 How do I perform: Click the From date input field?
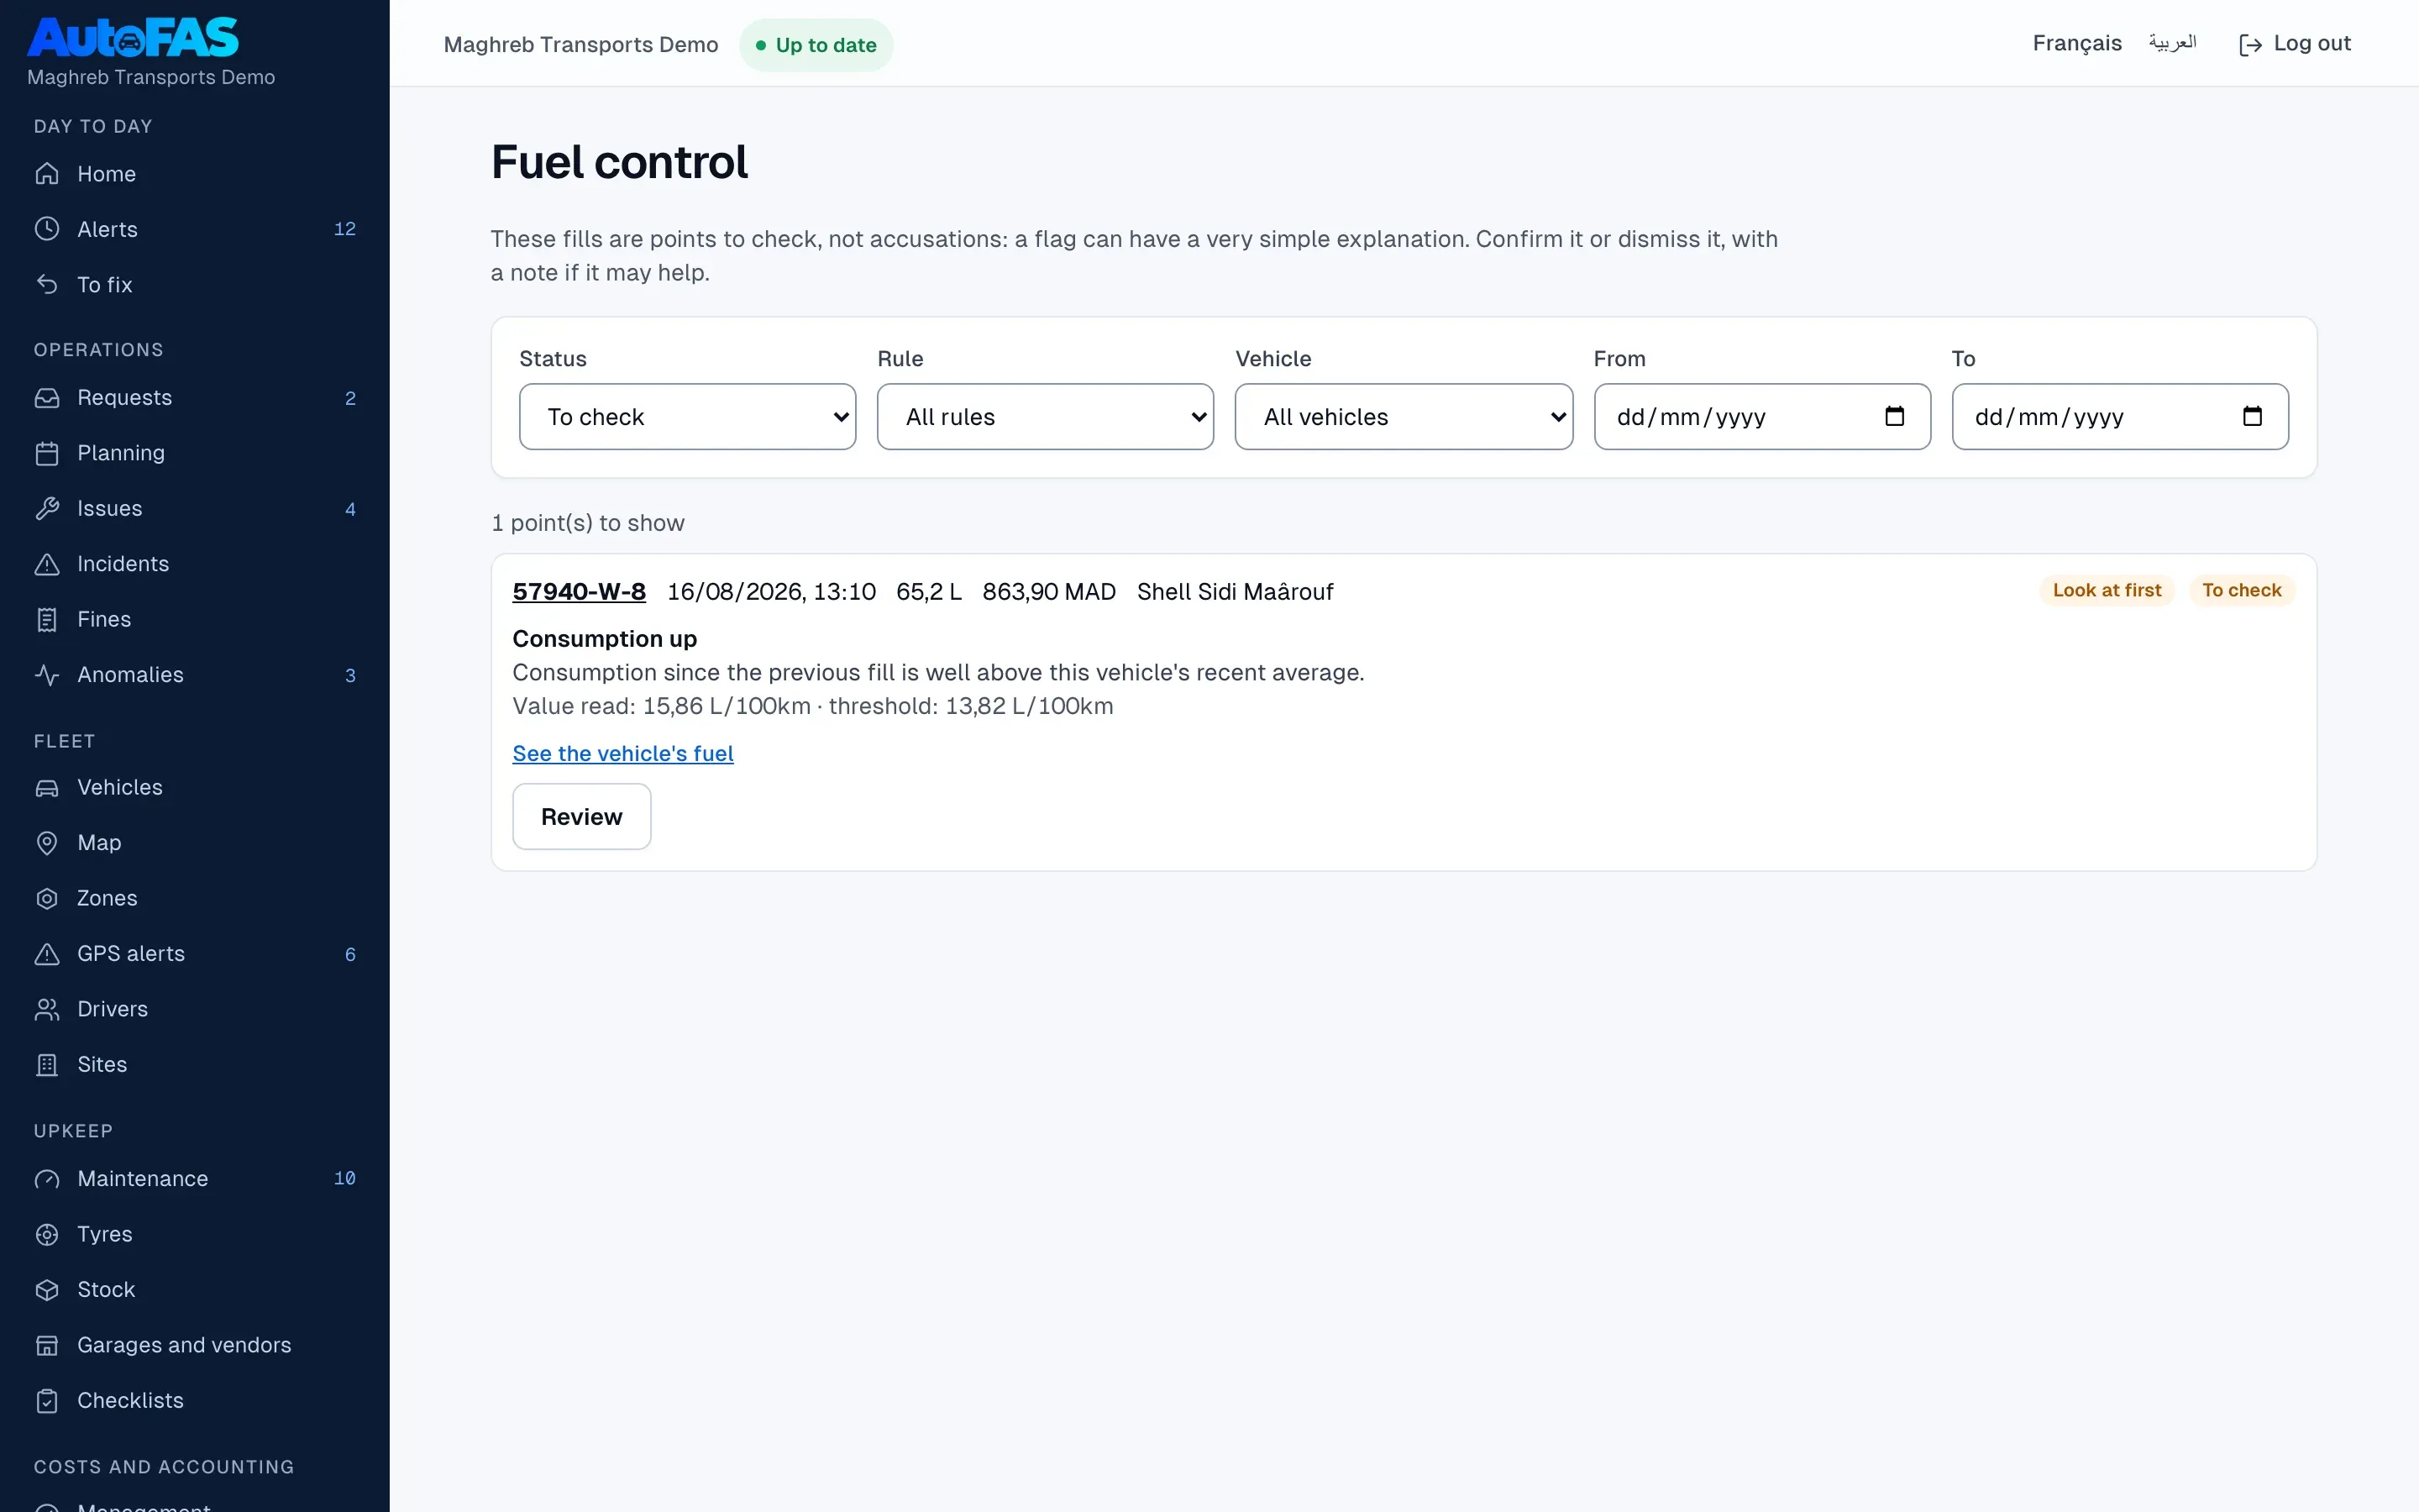tap(1761, 417)
